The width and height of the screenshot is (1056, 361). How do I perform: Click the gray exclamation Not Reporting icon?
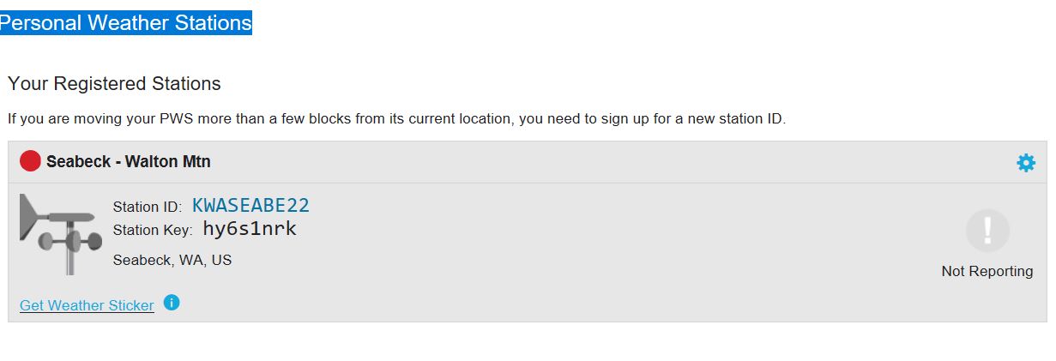point(987,230)
